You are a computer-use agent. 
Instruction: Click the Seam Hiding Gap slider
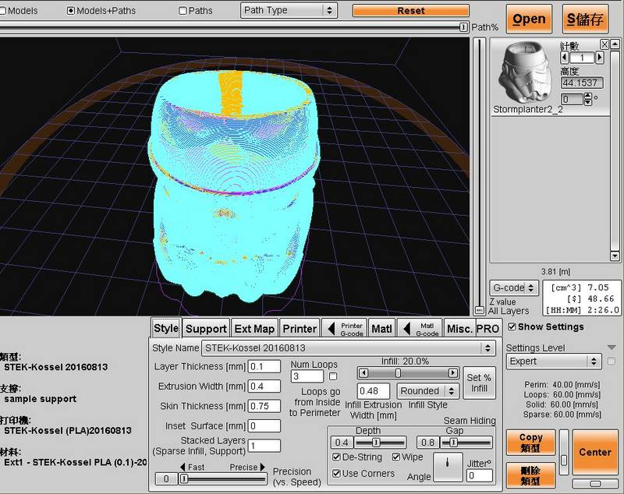[x=466, y=442]
